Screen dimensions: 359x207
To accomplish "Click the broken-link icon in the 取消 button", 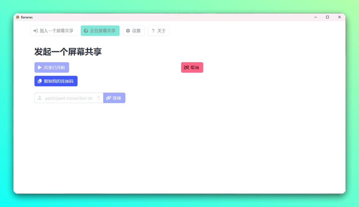I will [x=186, y=68].
